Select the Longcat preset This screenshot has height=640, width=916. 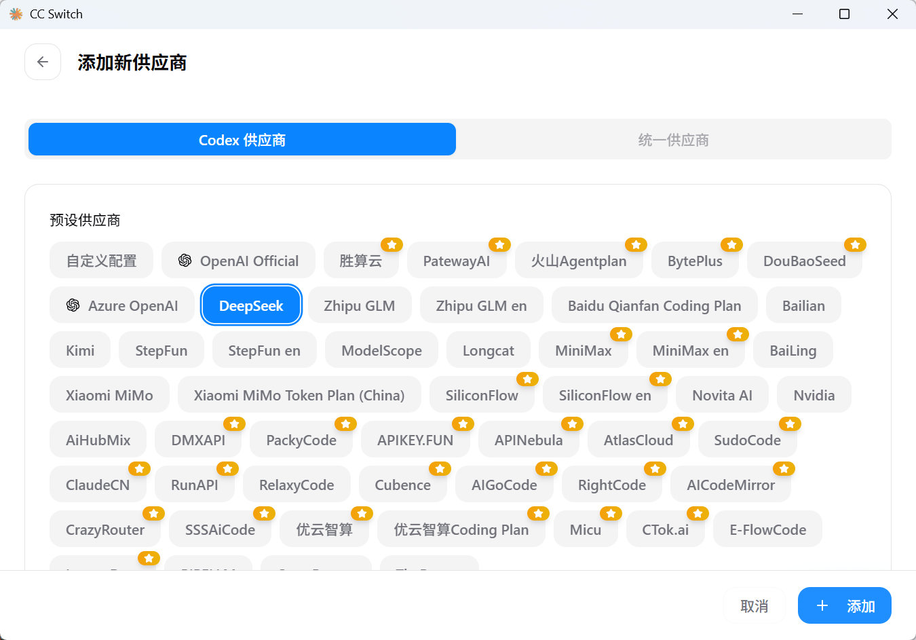coord(489,350)
